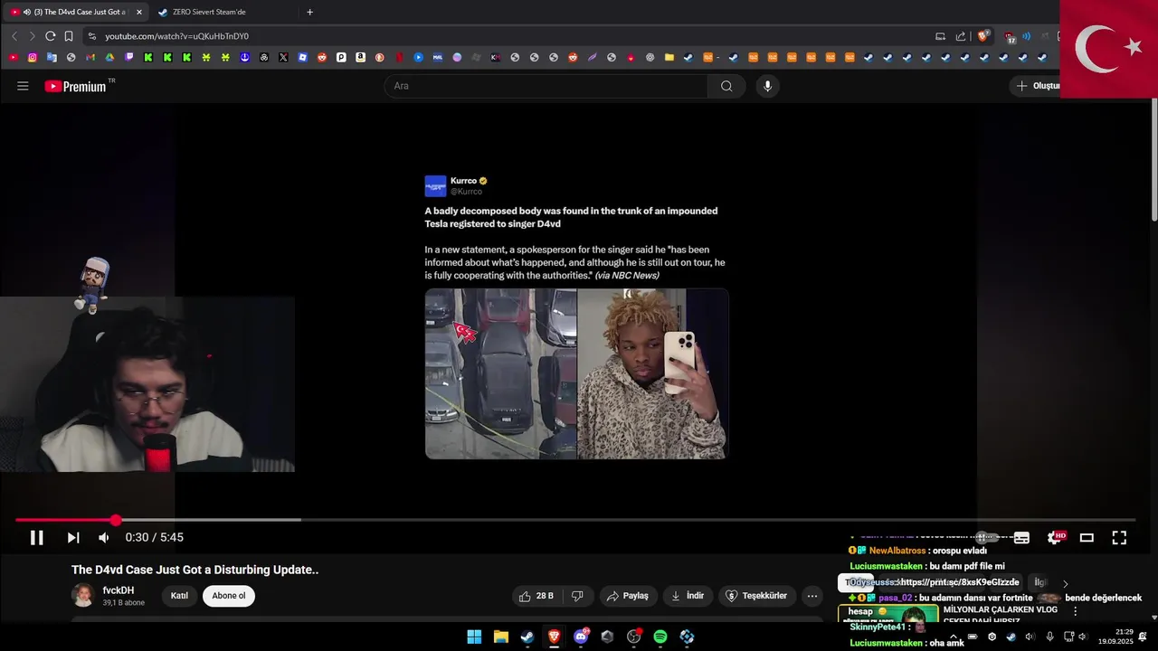This screenshot has width=1158, height=651.
Task: Click the Teşekkürler button
Action: click(758, 596)
